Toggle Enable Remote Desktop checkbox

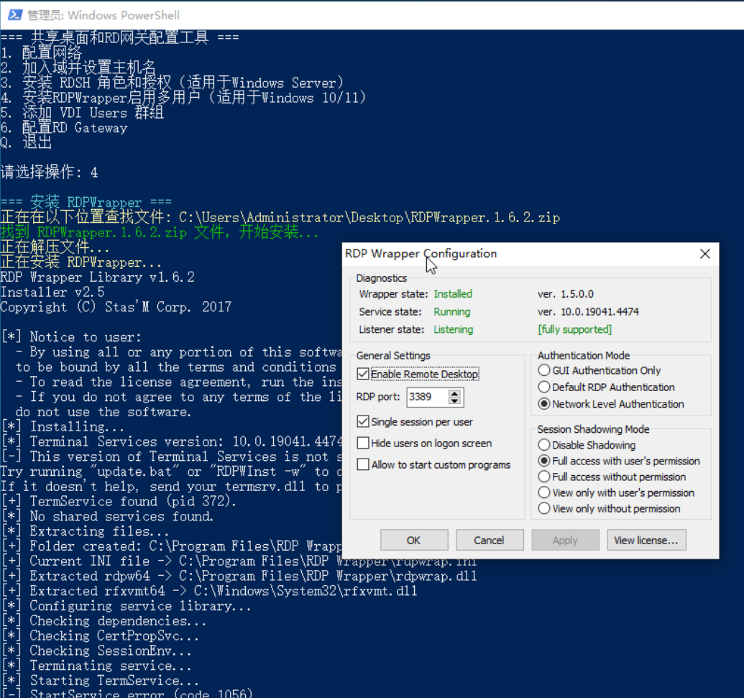(x=364, y=375)
